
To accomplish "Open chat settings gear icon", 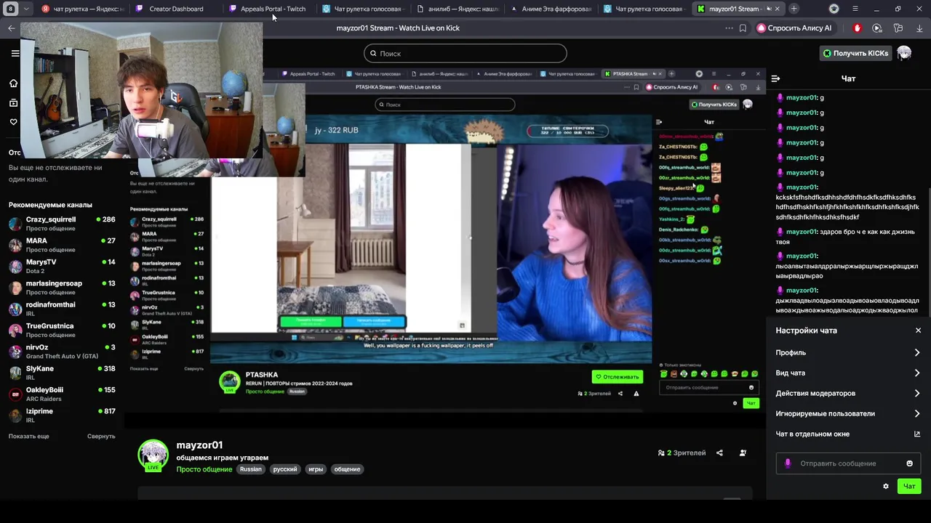I will (886, 487).
